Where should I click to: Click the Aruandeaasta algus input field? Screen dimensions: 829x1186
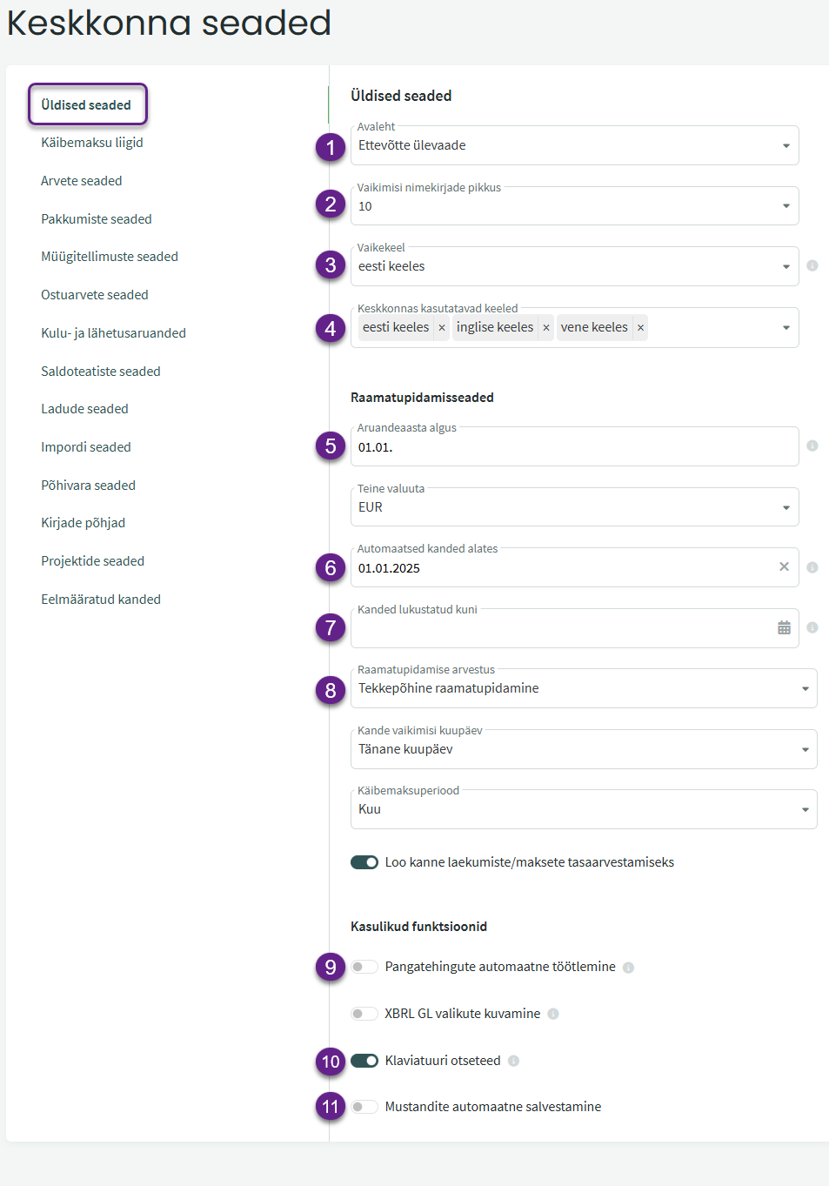coord(565,447)
